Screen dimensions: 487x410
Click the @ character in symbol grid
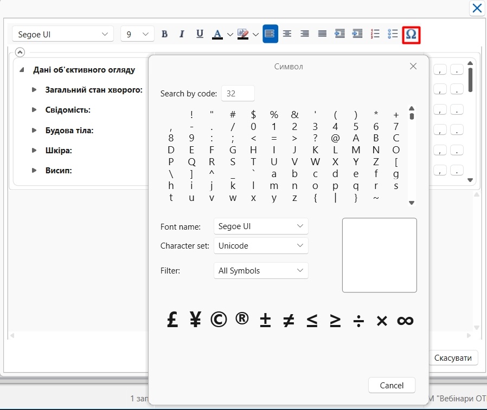(335, 138)
